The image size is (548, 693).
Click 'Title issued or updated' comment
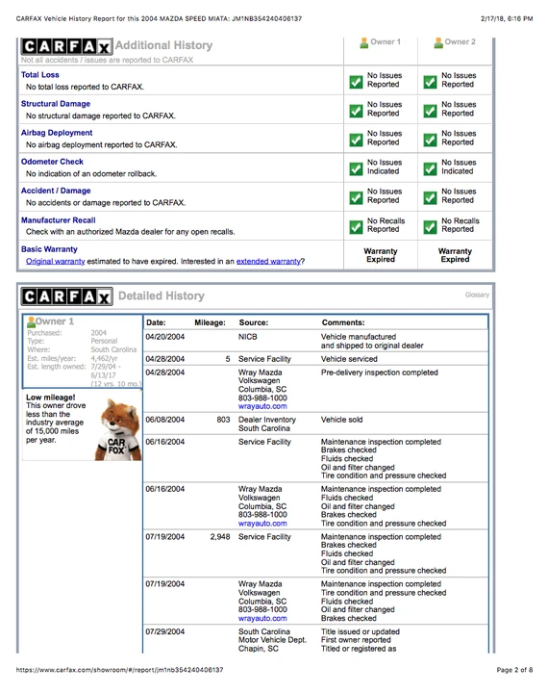361,631
